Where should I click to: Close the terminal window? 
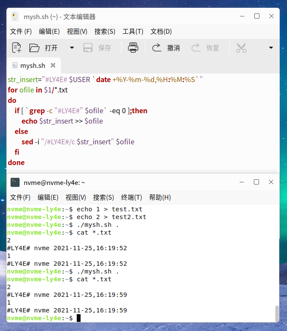(271, 182)
